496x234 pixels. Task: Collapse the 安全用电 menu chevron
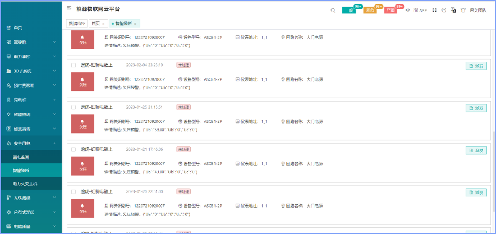(54, 143)
